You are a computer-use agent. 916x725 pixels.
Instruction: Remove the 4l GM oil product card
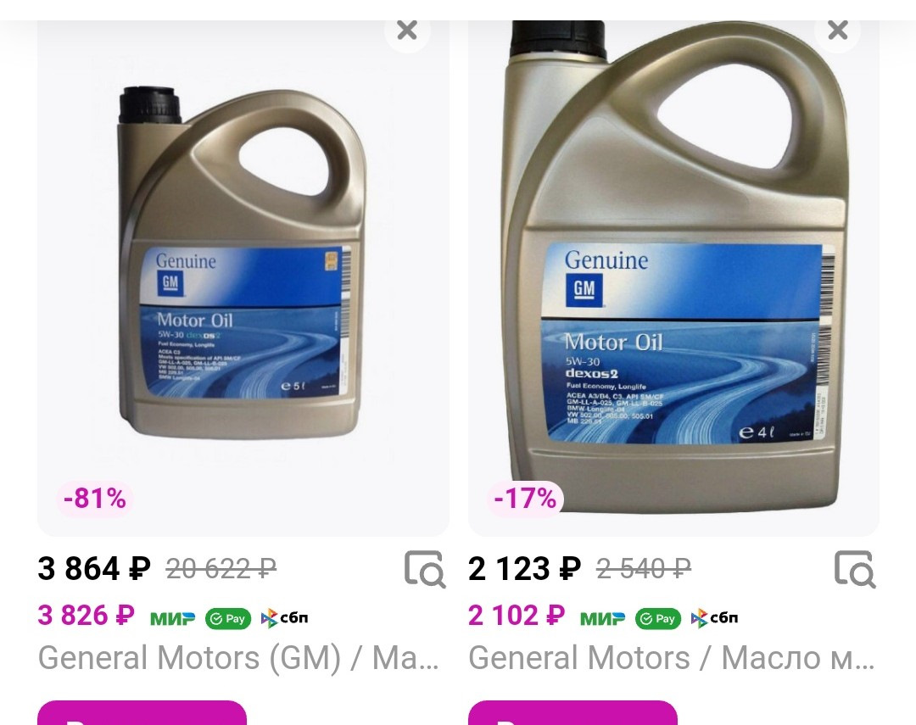[x=837, y=30]
